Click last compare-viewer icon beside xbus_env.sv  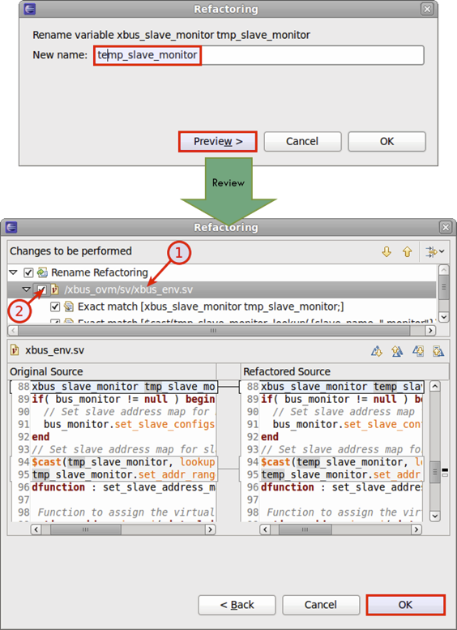coord(438,351)
